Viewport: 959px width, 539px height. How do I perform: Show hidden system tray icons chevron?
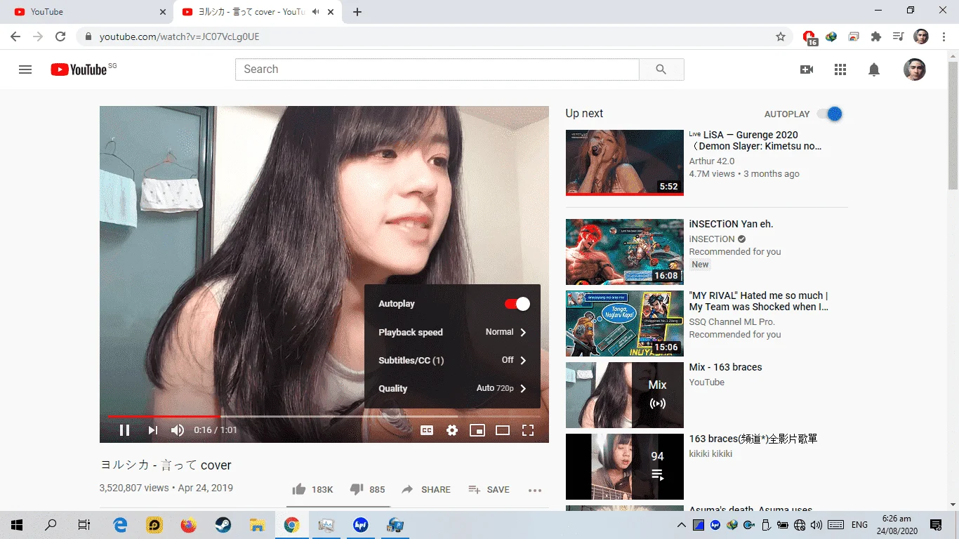(682, 525)
